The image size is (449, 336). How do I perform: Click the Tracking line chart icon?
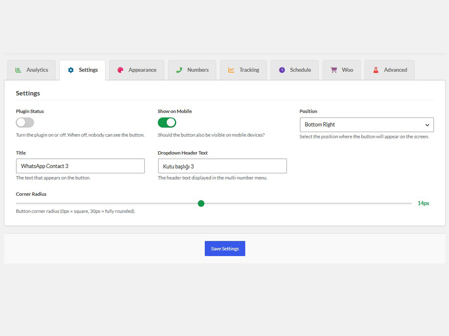(x=231, y=70)
